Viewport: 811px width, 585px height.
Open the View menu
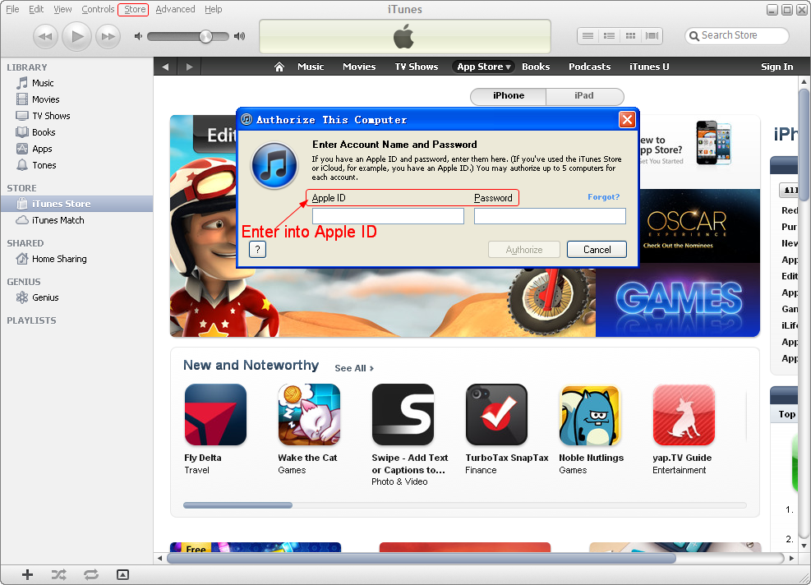point(62,9)
